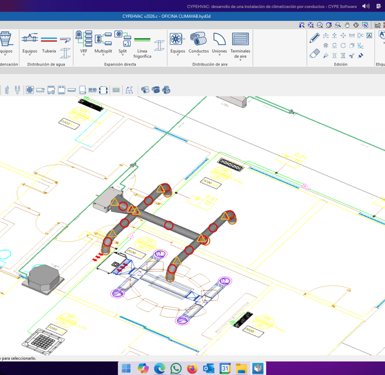Click the tree diagram icon in toolbar
The width and height of the screenshot is (385, 375).
[x=129, y=90]
